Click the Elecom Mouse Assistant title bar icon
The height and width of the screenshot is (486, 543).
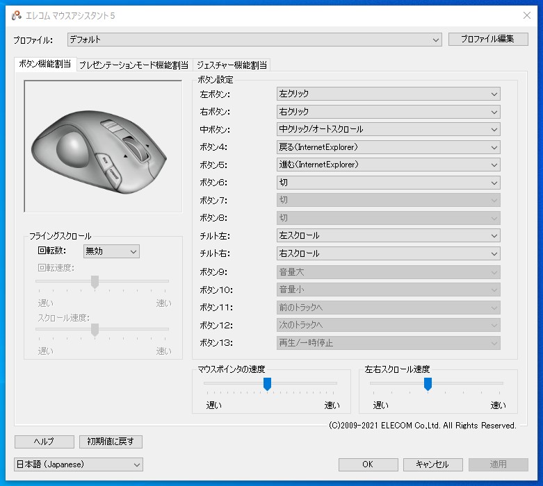(x=16, y=15)
